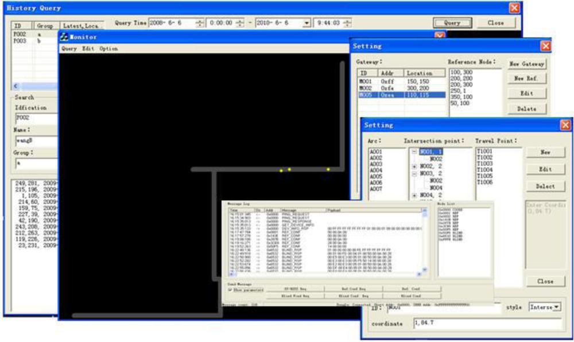Open the Query menu in Monitor
574x342 pixels.
click(69, 49)
